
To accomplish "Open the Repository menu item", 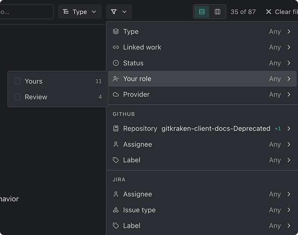I will click(202, 129).
